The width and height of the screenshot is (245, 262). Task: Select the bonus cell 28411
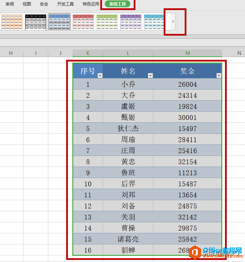[x=187, y=139]
